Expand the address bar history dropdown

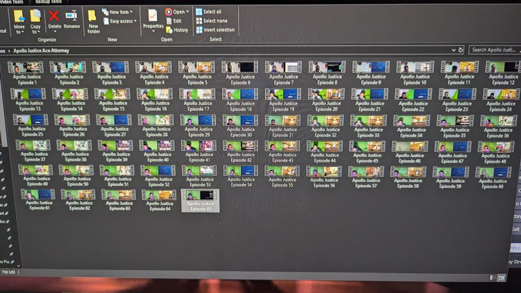454,50
